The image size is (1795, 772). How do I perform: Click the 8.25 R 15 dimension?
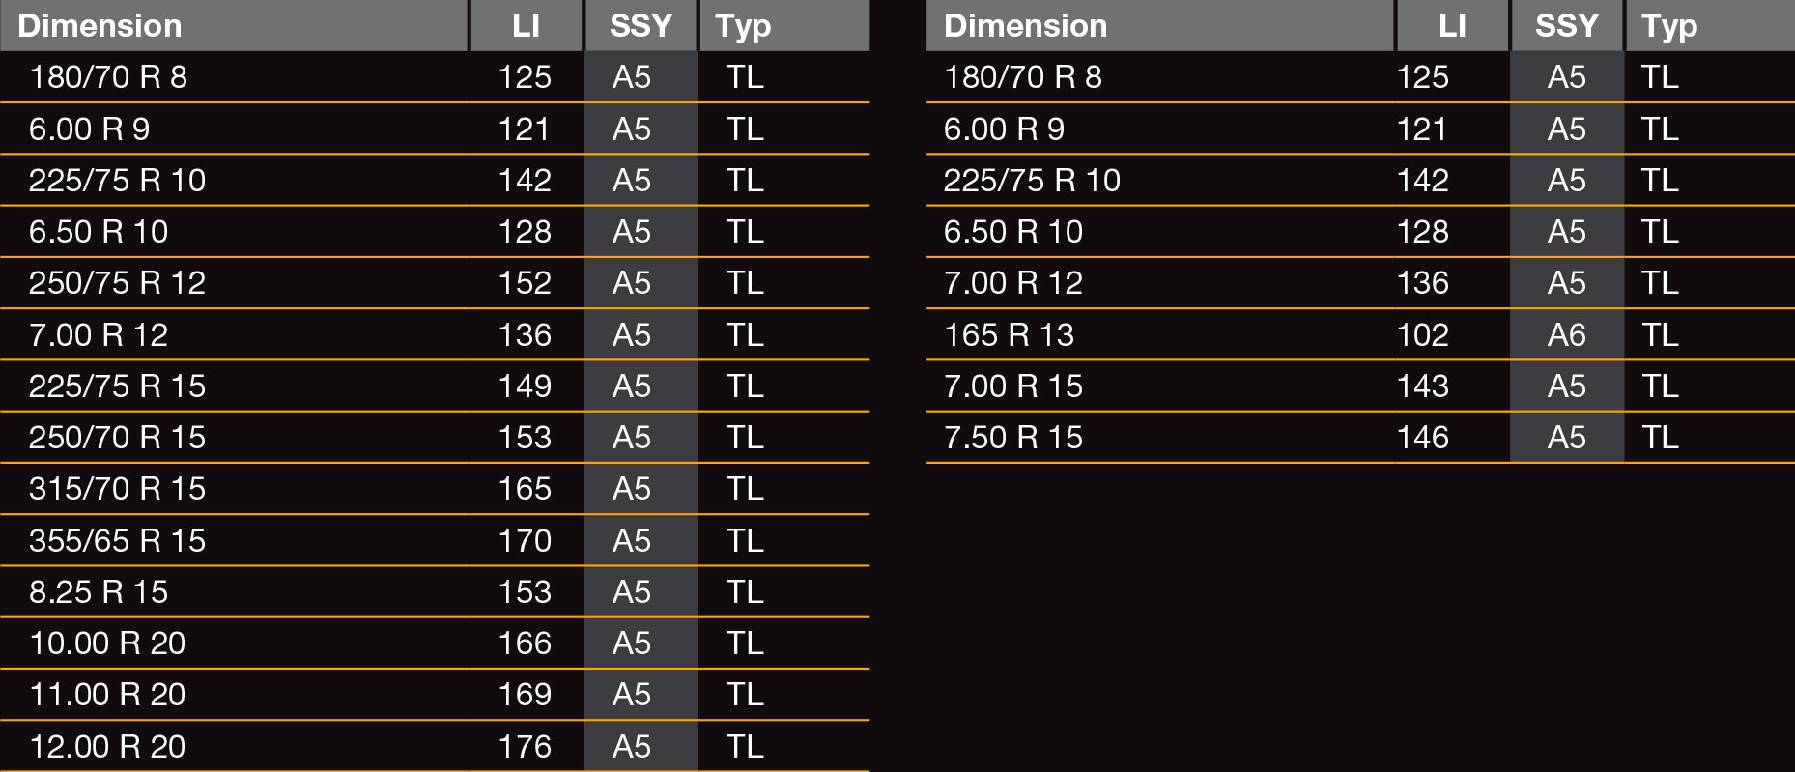[99, 591]
